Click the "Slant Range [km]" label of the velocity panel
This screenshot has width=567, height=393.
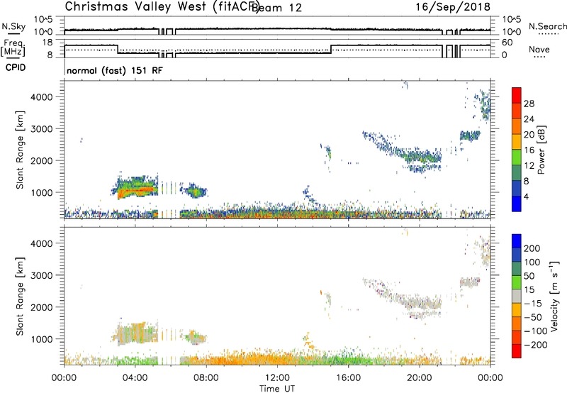[x=20, y=297]
